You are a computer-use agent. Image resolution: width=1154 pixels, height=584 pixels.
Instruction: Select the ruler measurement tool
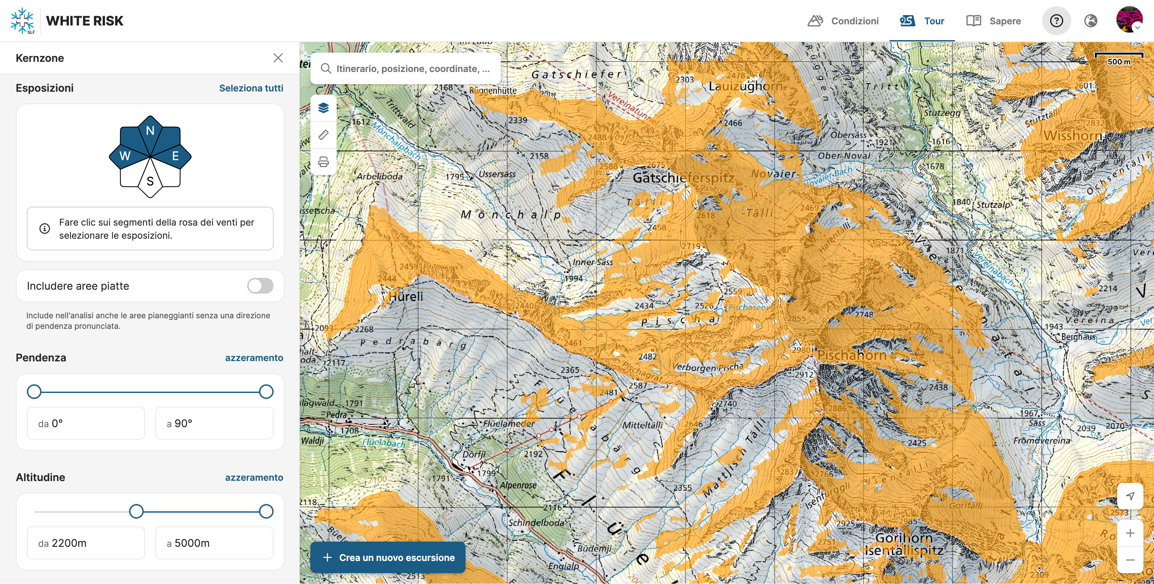point(324,135)
